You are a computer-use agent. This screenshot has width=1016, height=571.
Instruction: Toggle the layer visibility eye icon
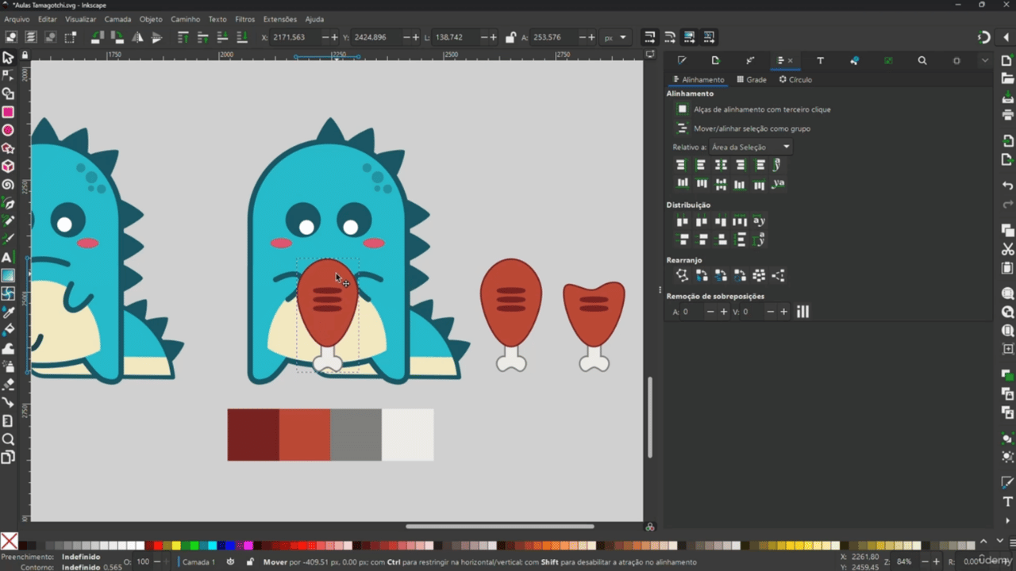[230, 561]
